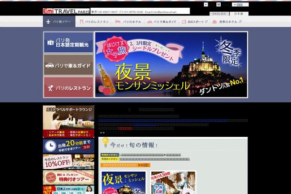291x194 pixels.
Task: Click the light blue header button with arrow
Action: tap(240, 5)
